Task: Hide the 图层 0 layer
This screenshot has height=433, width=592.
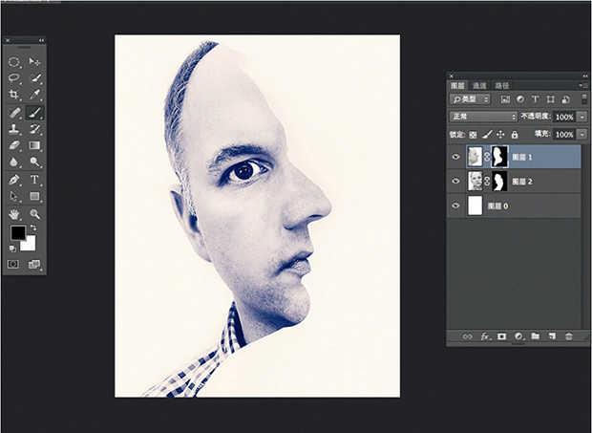Action: click(455, 206)
